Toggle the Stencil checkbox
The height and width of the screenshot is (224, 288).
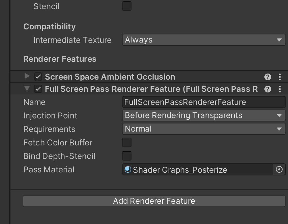(127, 6)
